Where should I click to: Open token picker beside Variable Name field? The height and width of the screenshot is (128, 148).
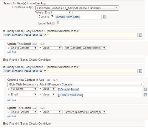[145, 89]
